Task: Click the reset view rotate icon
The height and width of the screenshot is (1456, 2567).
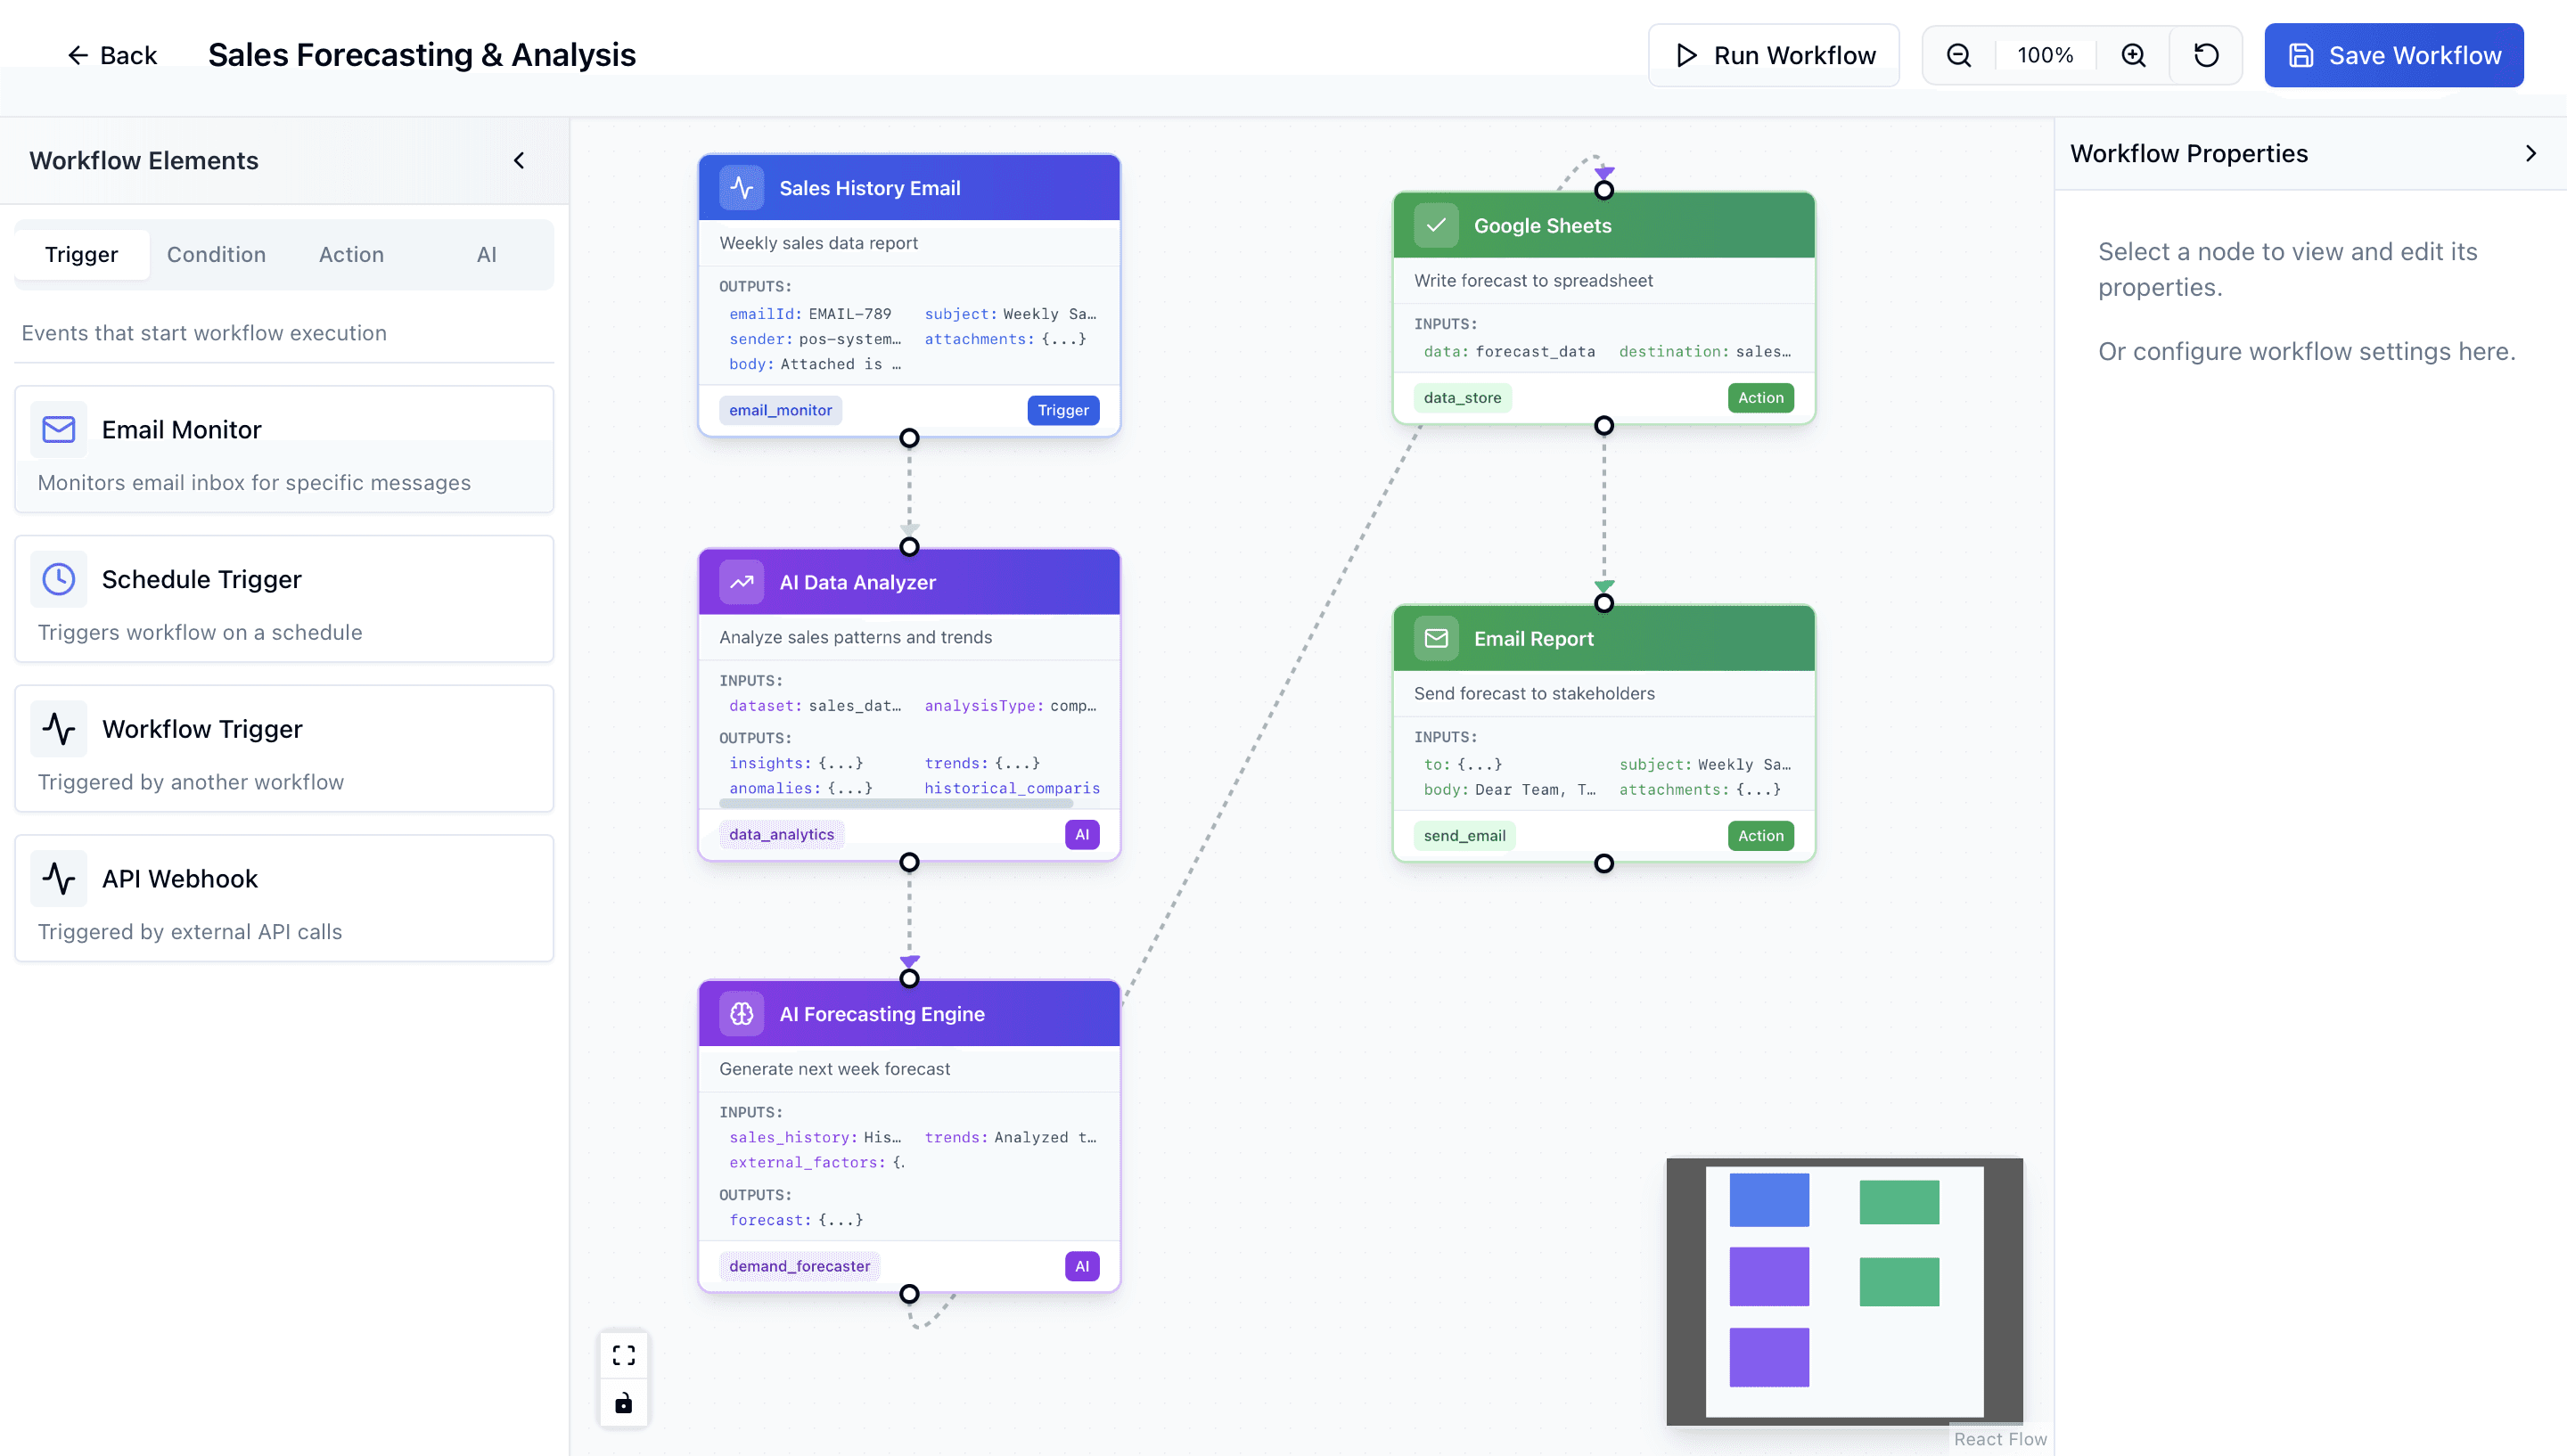Action: (x=2206, y=55)
